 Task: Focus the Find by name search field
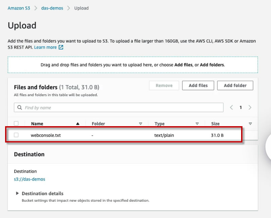pos(122,108)
